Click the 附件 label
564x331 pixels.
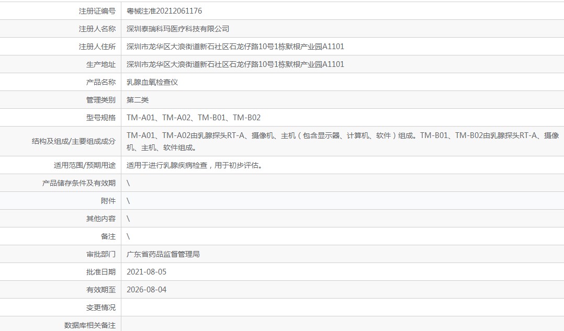point(108,201)
